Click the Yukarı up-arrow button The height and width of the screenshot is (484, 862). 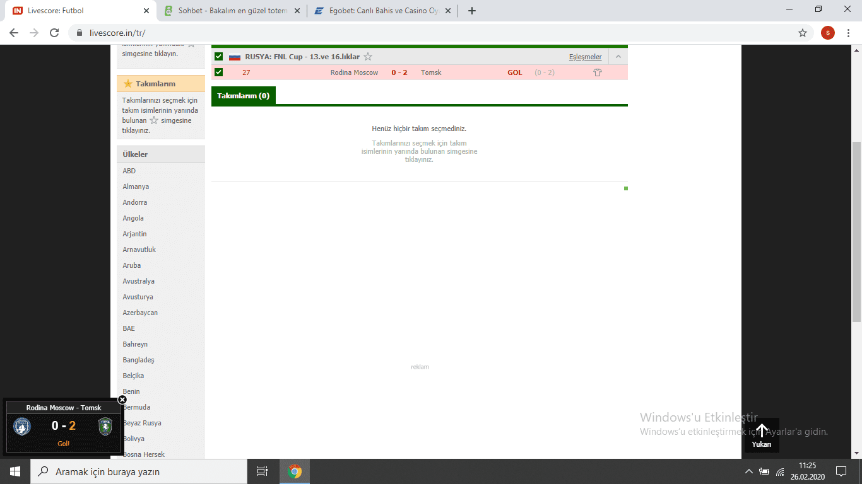[x=762, y=435]
